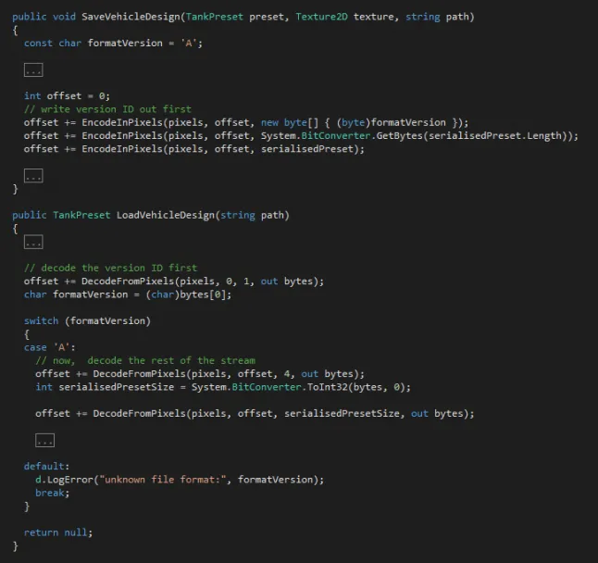The width and height of the screenshot is (598, 563).
Task: Click the 'default:' label
Action: [x=46, y=466]
